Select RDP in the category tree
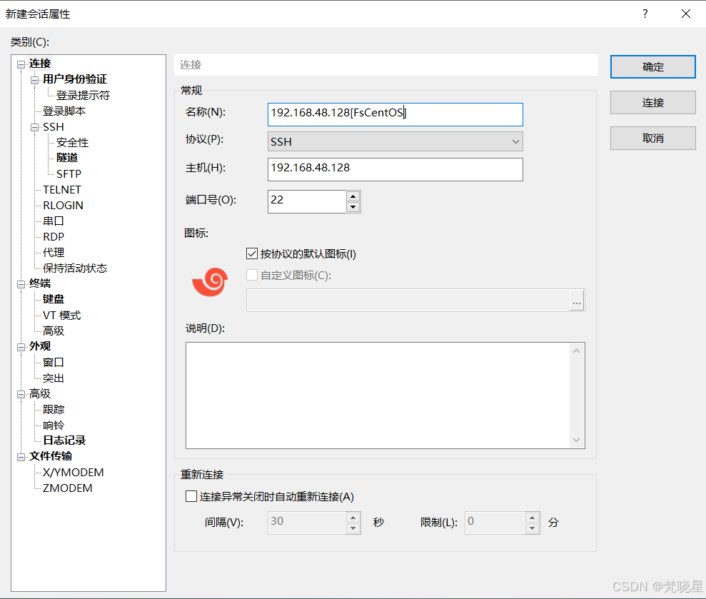This screenshot has width=706, height=599. pos(53,236)
